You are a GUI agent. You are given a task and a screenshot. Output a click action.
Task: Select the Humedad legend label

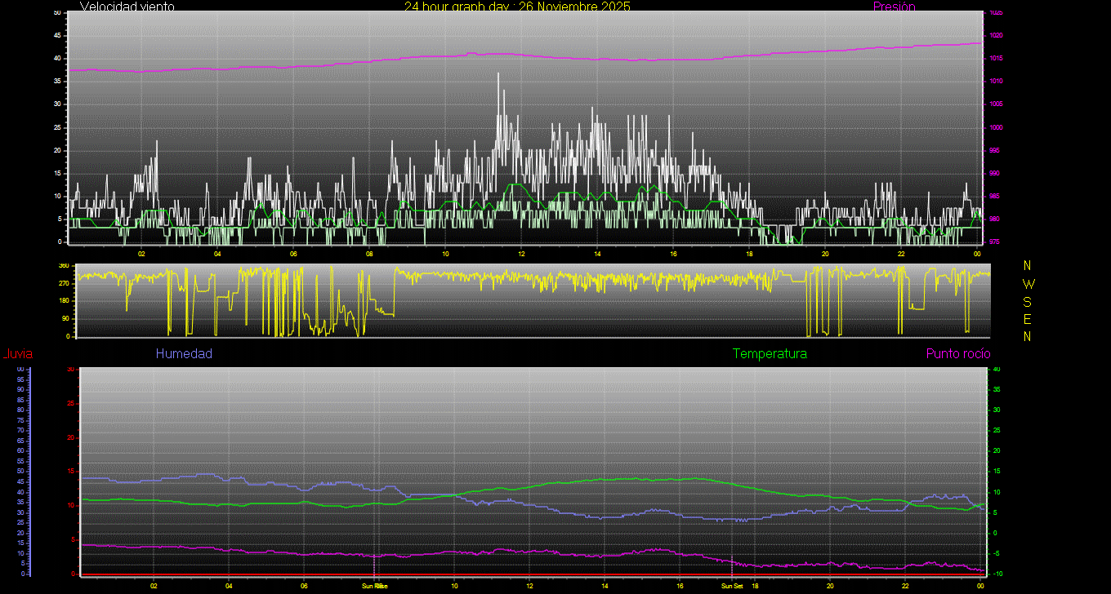(x=184, y=353)
